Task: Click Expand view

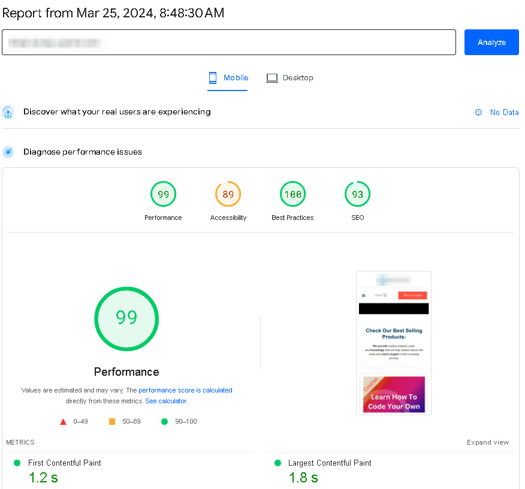Action: [488, 442]
